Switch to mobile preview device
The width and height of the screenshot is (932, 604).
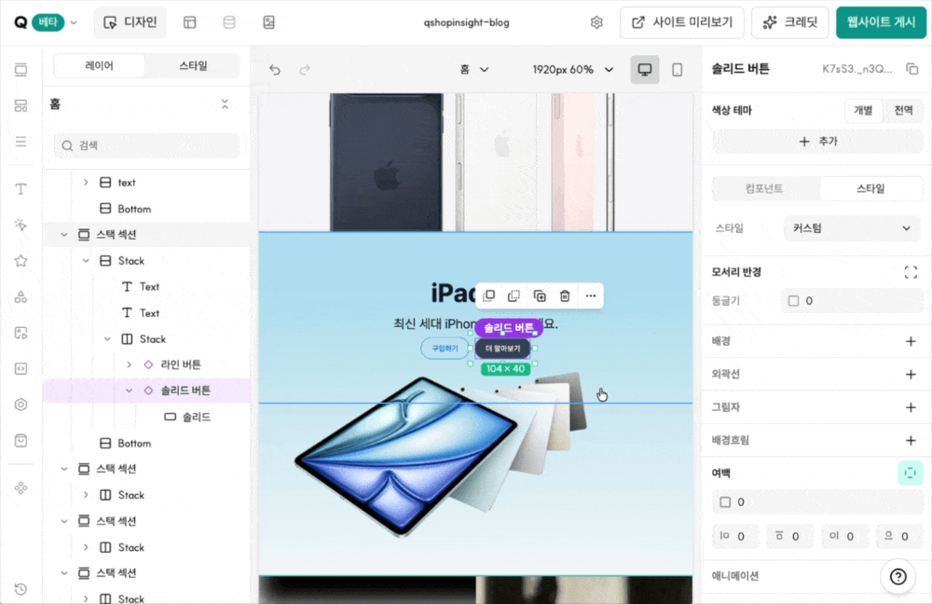point(677,70)
